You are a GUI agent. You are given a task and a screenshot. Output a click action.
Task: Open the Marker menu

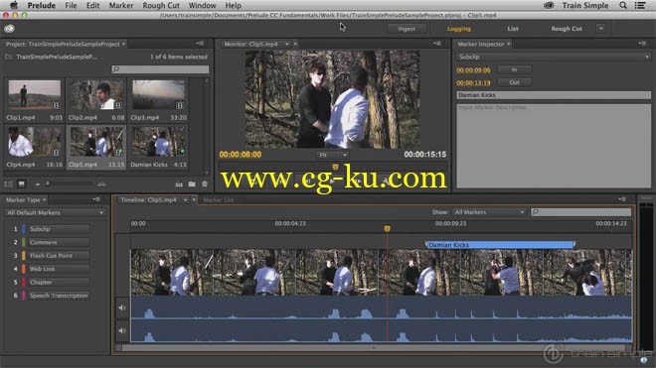point(121,5)
